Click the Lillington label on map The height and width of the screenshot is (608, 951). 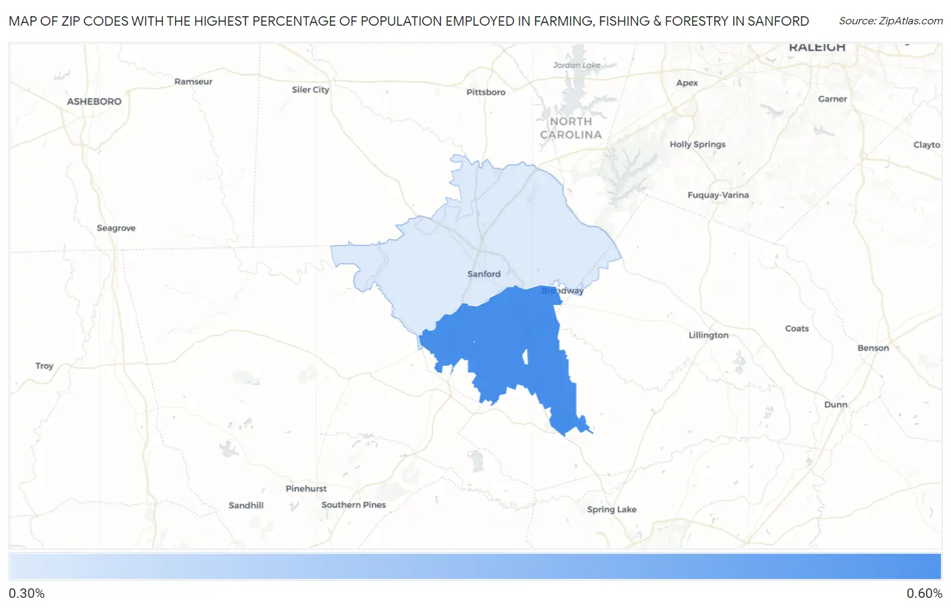[x=708, y=335]
